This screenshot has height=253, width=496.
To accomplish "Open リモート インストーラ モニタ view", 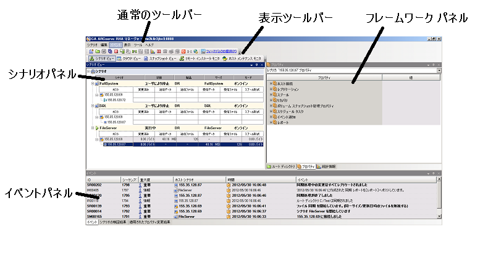I will click(x=200, y=58).
